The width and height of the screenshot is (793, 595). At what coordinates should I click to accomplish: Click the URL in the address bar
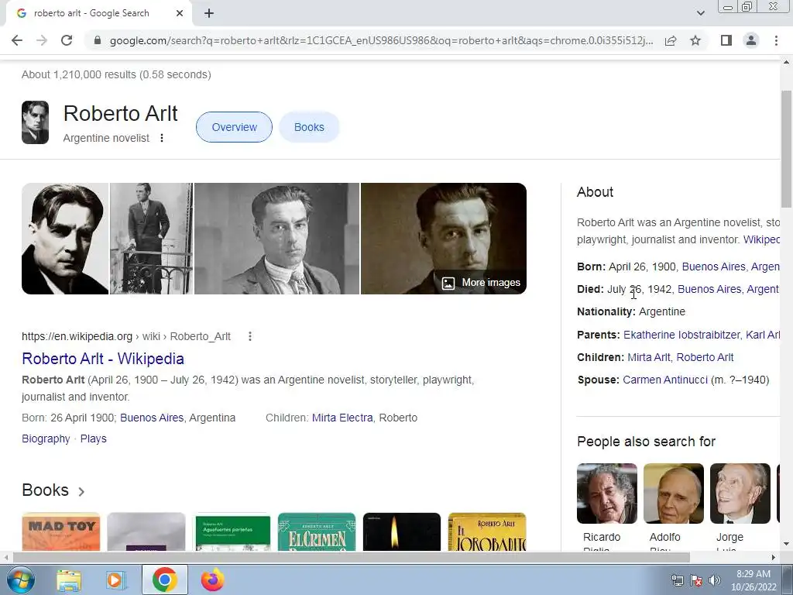click(381, 40)
